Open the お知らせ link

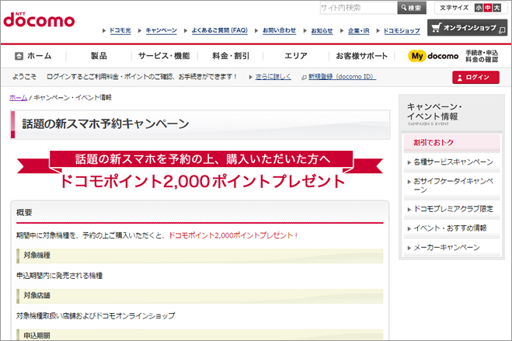322,30
